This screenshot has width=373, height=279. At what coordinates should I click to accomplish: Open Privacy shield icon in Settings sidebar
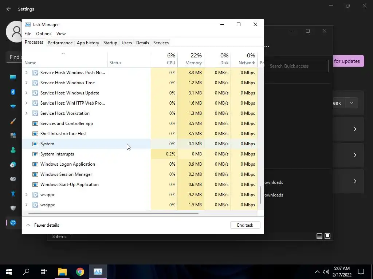pyautogui.click(x=13, y=208)
